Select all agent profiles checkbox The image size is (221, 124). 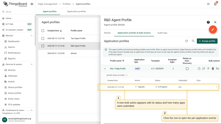click(43, 31)
